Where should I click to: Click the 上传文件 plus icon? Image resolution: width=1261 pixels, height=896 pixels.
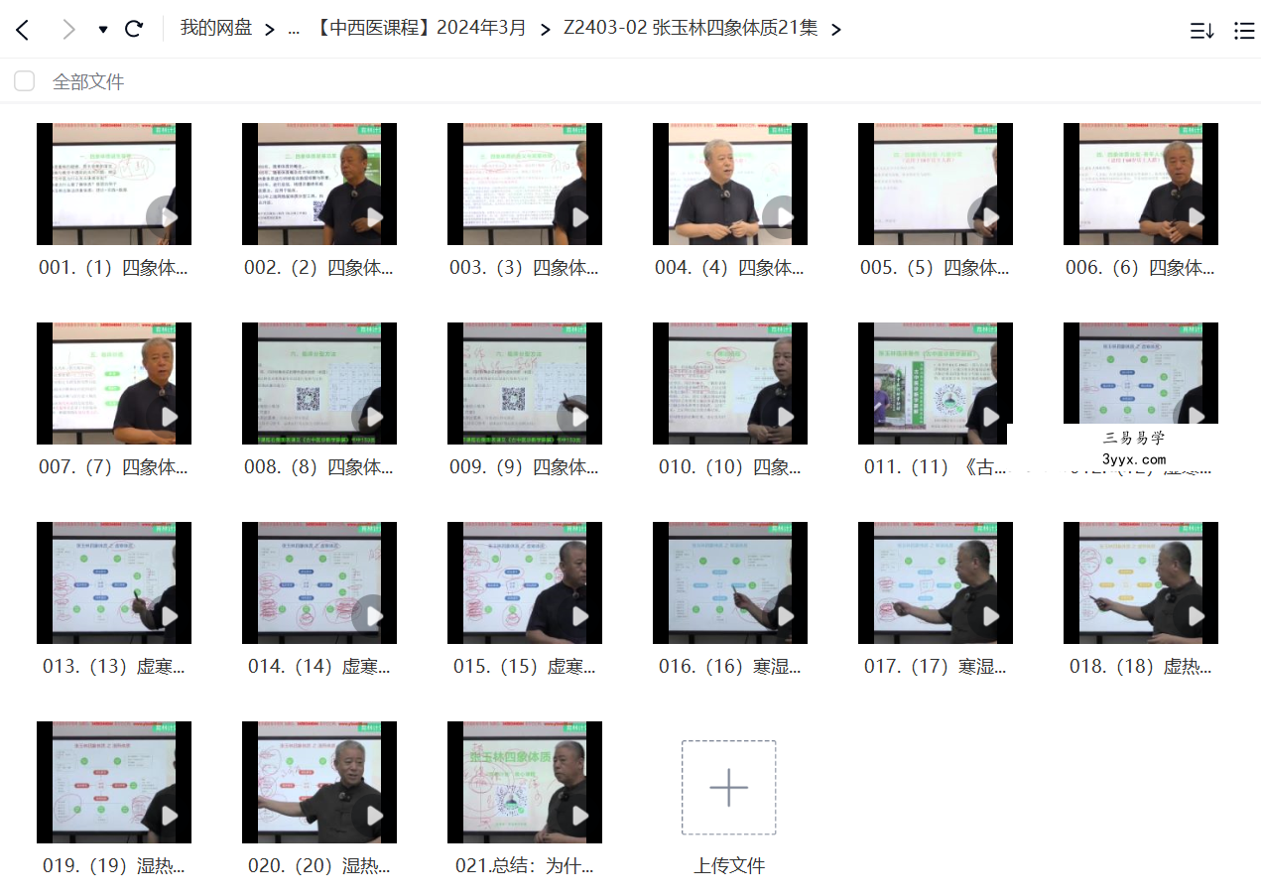[729, 787]
